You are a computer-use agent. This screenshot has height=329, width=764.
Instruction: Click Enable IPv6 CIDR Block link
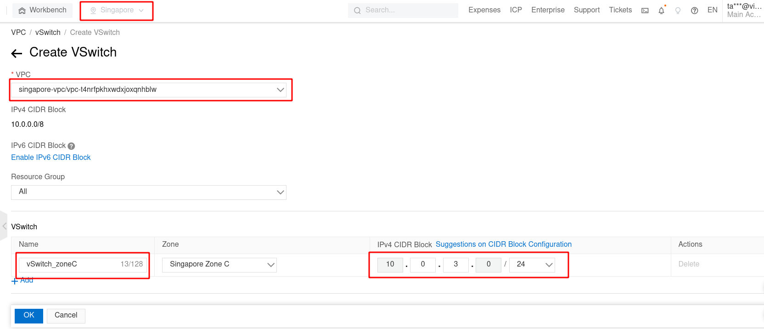pyautogui.click(x=51, y=157)
